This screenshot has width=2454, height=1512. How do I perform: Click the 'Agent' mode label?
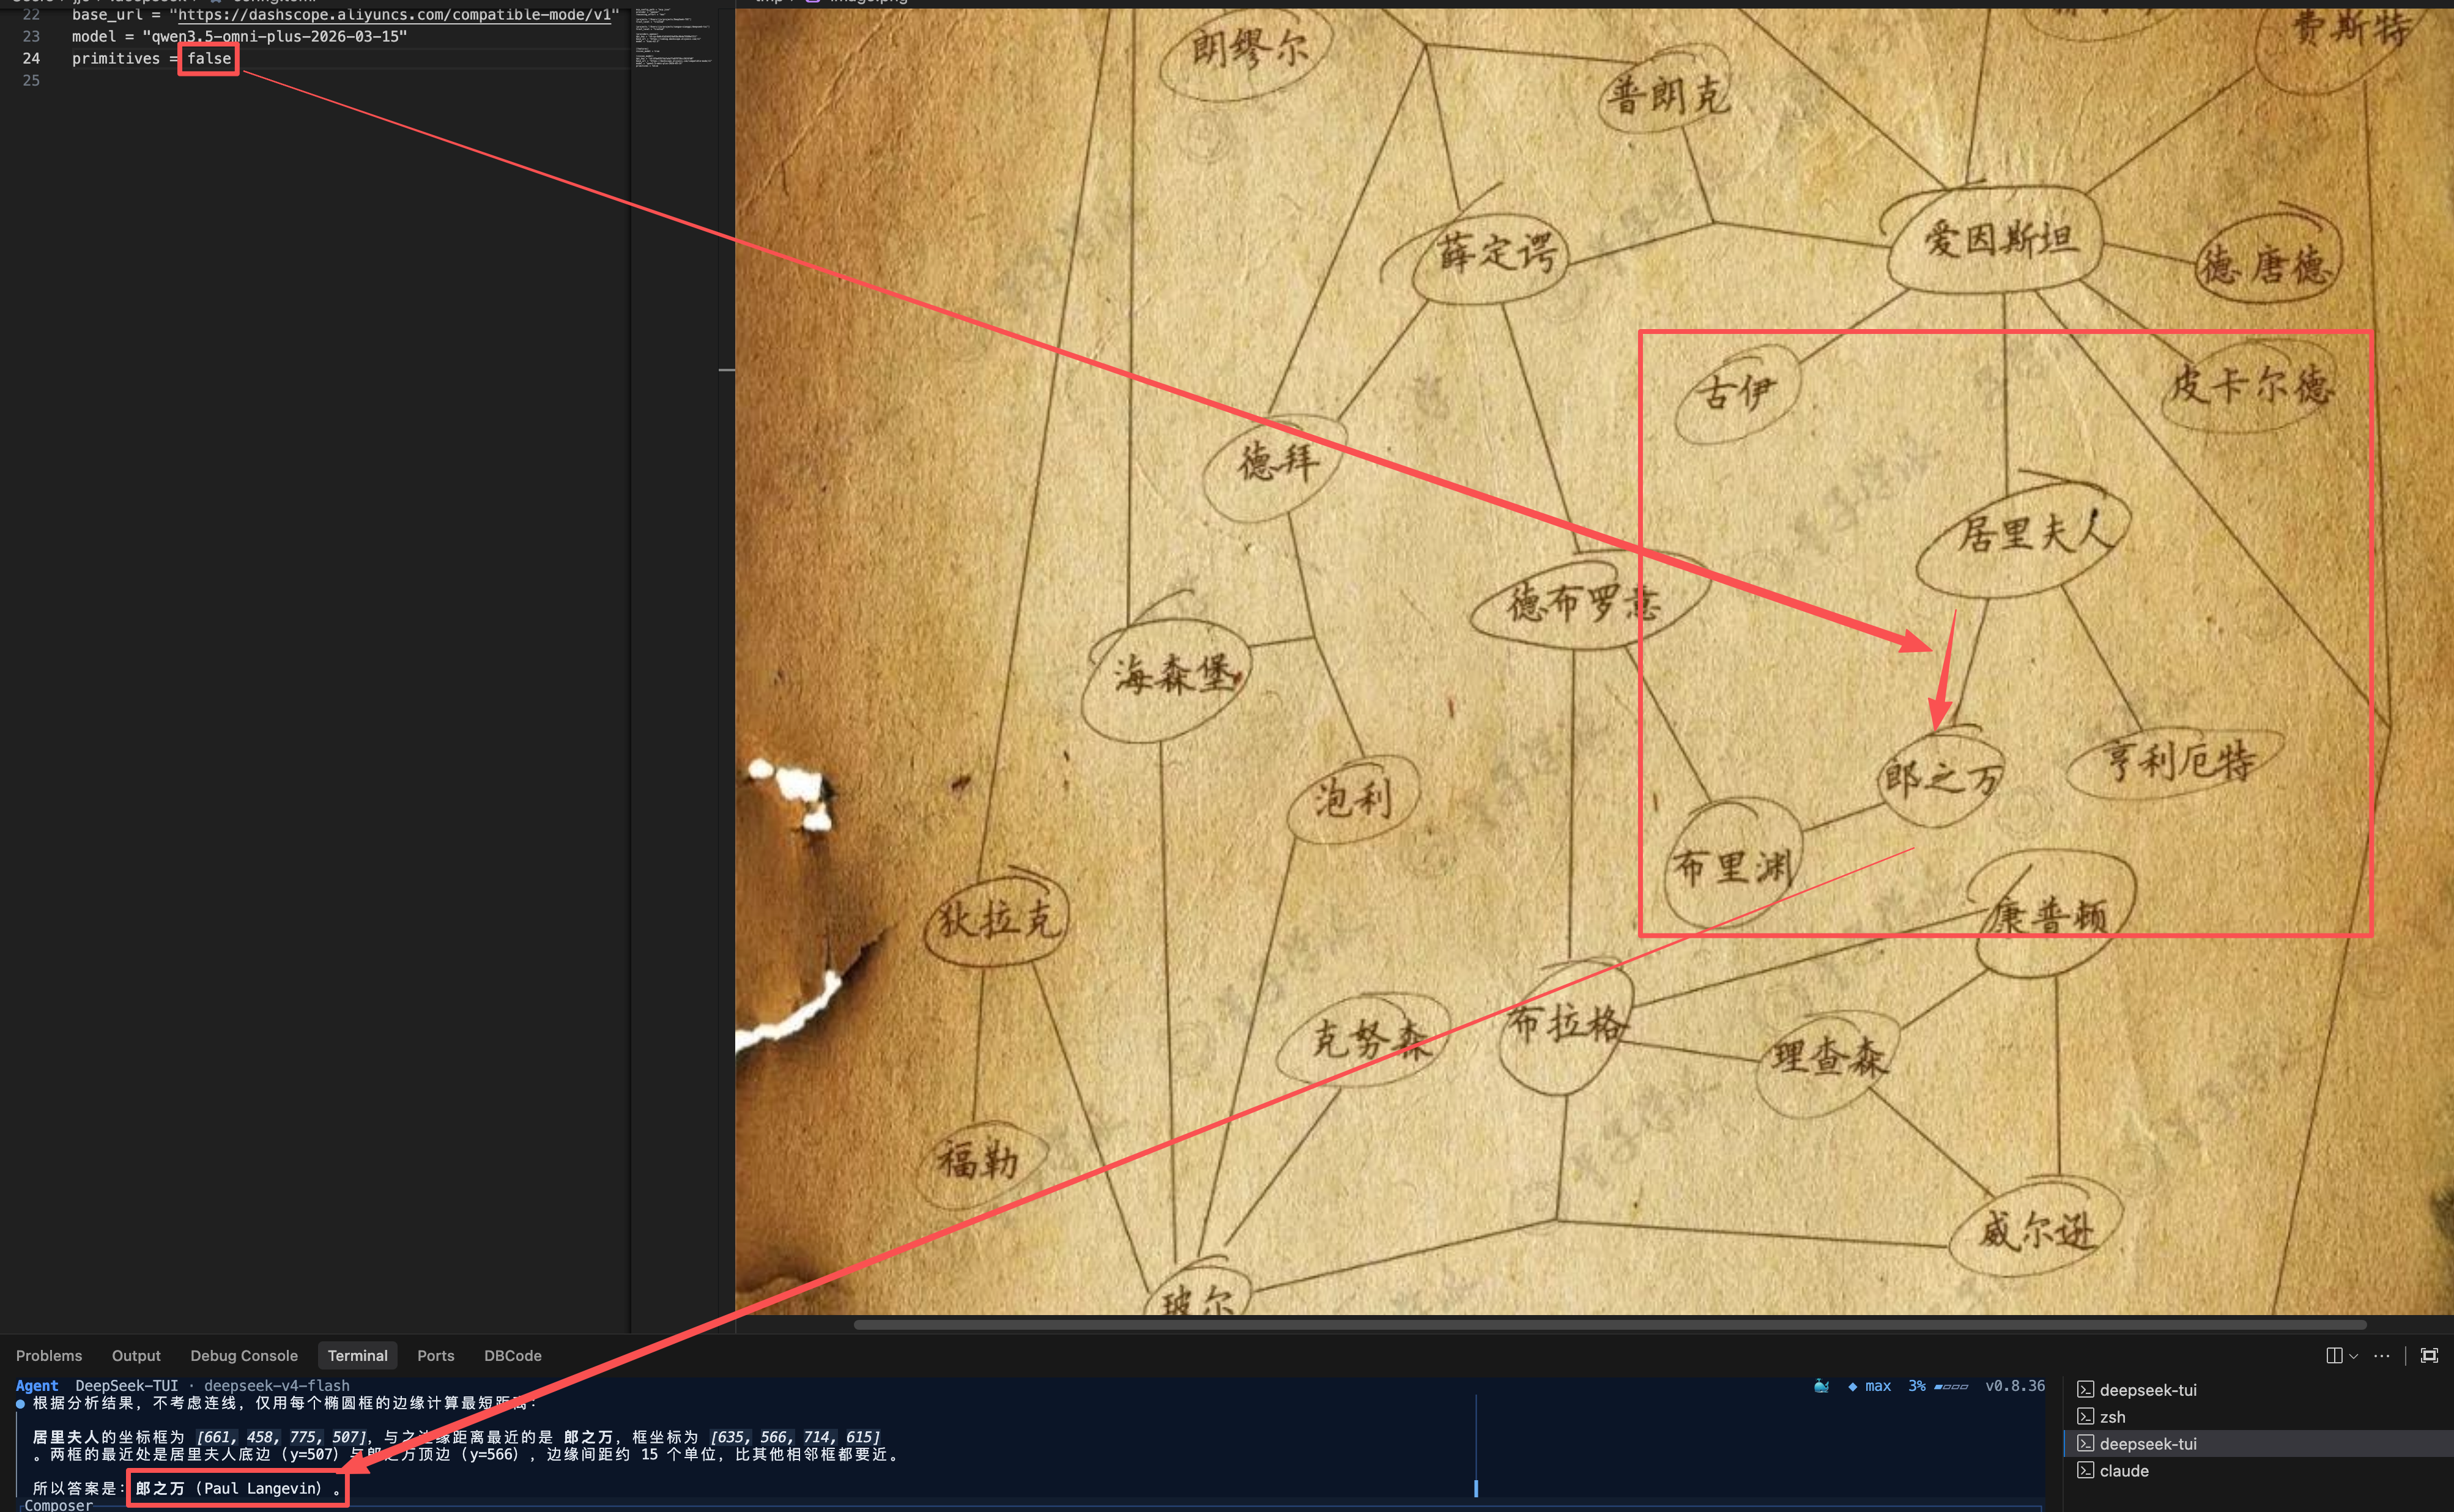click(37, 1385)
